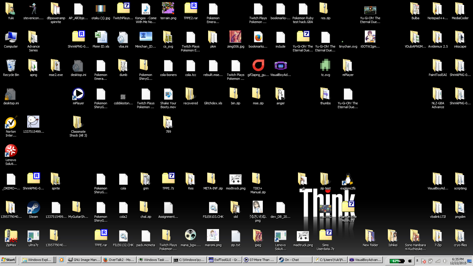Image resolution: width=473 pixels, height=266 pixels.
Task: Show hidden system tray icons arrow
Action: click(417, 260)
